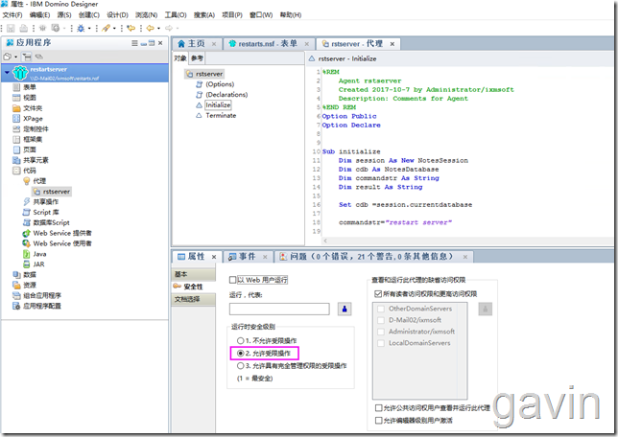
Task: Click the 代理 agents lightbulb icon
Action: tap(27, 181)
